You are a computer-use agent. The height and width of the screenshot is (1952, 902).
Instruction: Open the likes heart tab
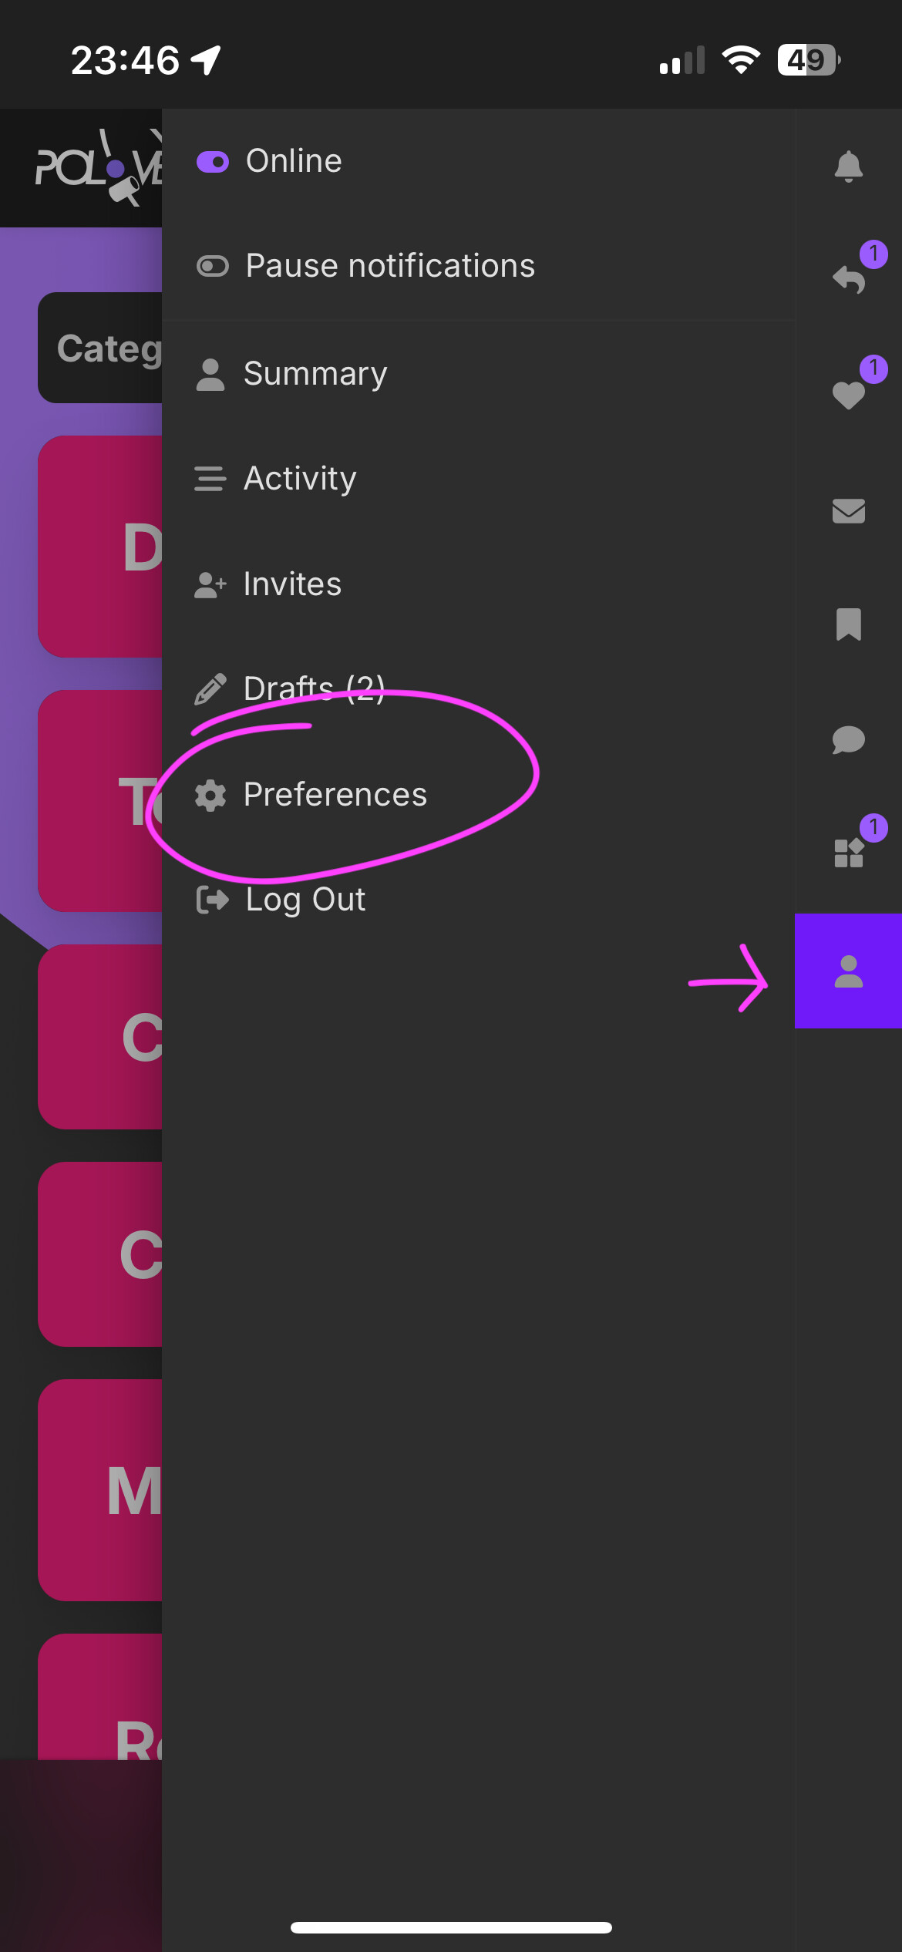(x=848, y=395)
